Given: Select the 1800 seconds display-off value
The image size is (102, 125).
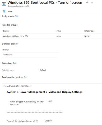Looking at the screenshot, I should tap(50, 101).
